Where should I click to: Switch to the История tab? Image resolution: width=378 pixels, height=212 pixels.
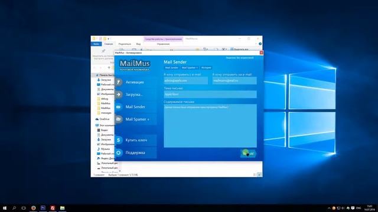coord(206,68)
